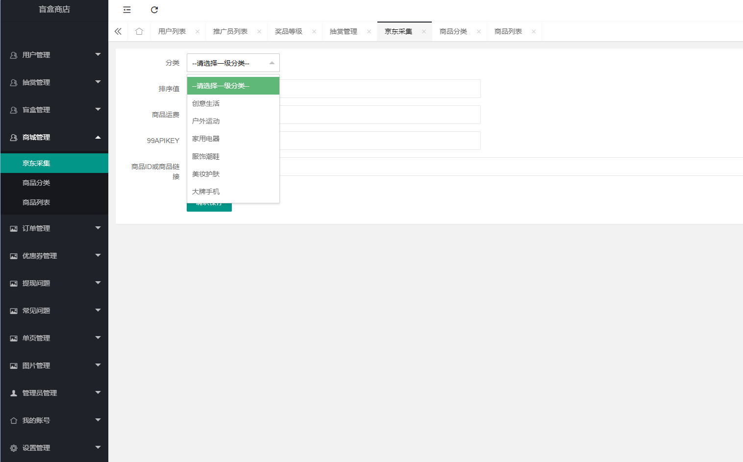Click the 设置管理 gear icon

(14, 448)
